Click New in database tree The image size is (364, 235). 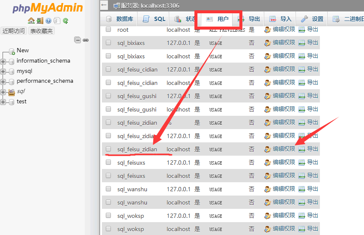[x=23, y=51]
